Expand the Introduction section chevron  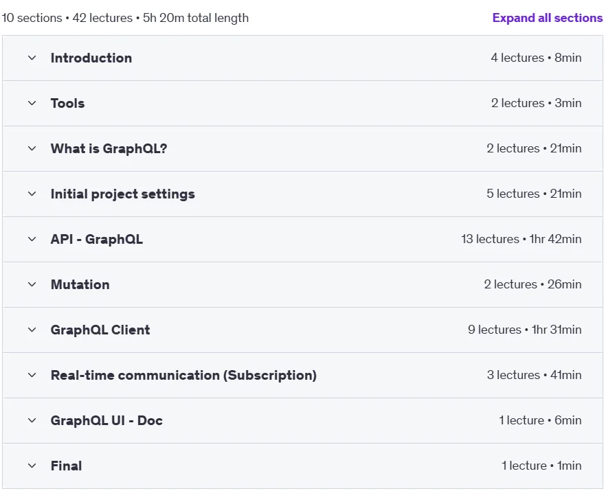click(32, 58)
